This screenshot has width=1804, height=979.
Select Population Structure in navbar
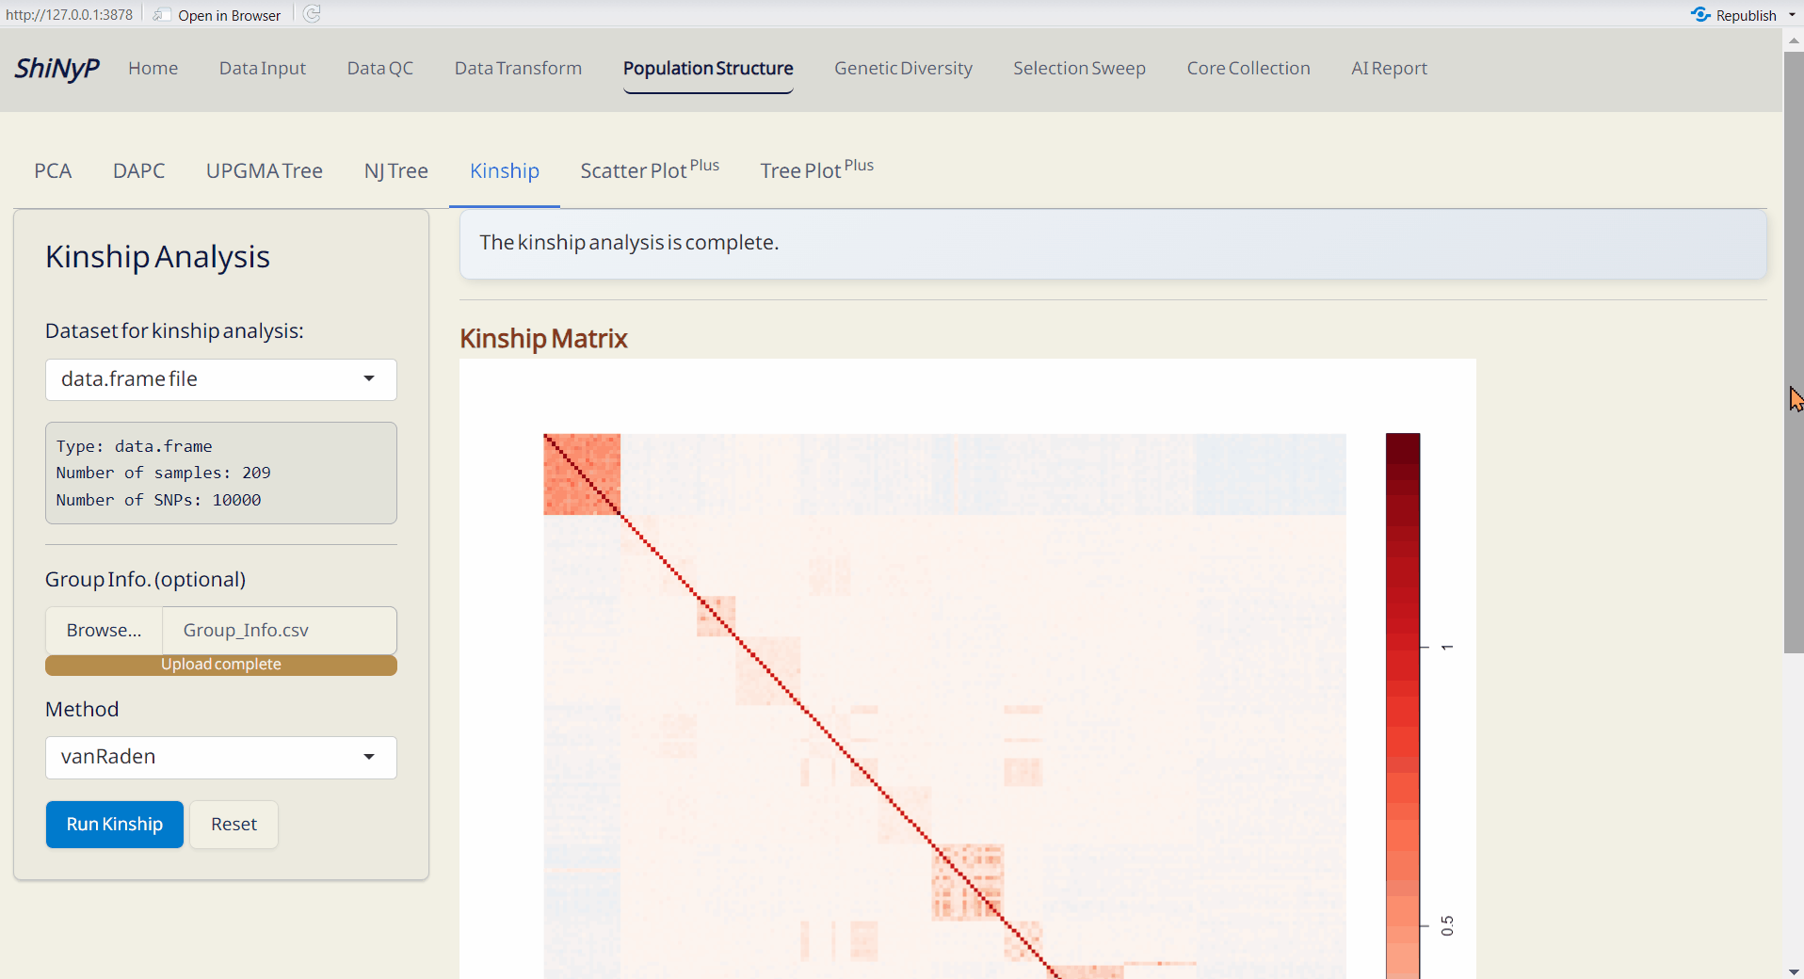click(708, 69)
